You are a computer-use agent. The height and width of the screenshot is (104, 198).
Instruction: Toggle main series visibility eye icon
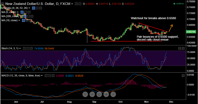click(76, 4)
